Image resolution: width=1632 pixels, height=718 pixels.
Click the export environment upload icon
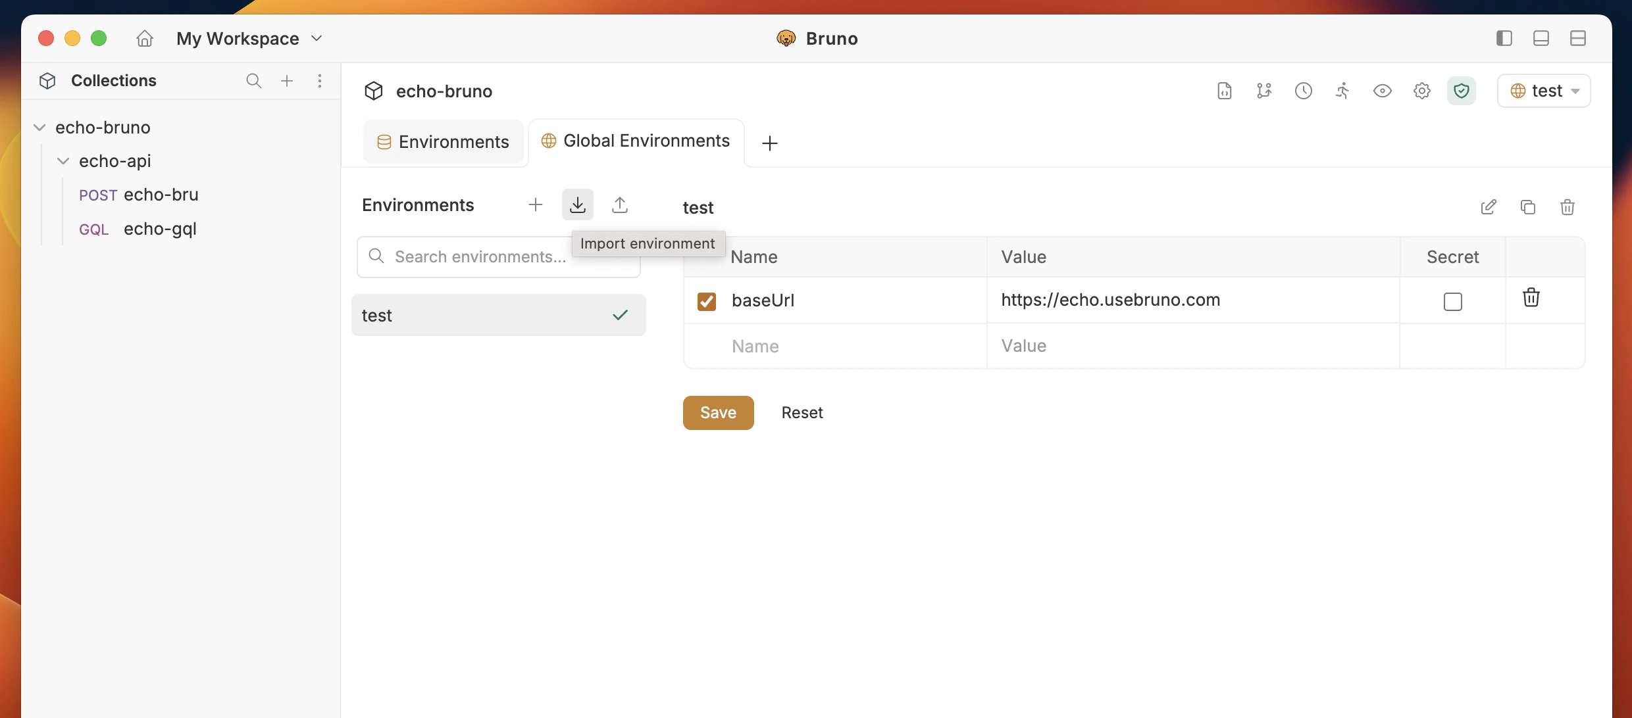coord(620,204)
